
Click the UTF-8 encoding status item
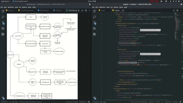(158, 102)
